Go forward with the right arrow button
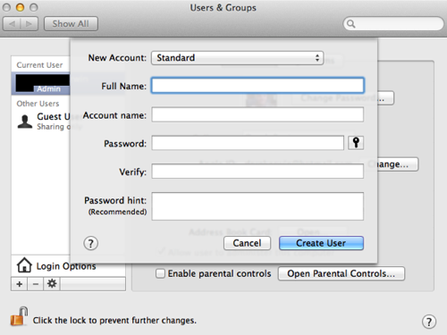This screenshot has height=335, width=447. [30, 24]
